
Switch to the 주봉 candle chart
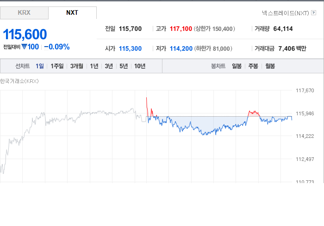coord(253,66)
